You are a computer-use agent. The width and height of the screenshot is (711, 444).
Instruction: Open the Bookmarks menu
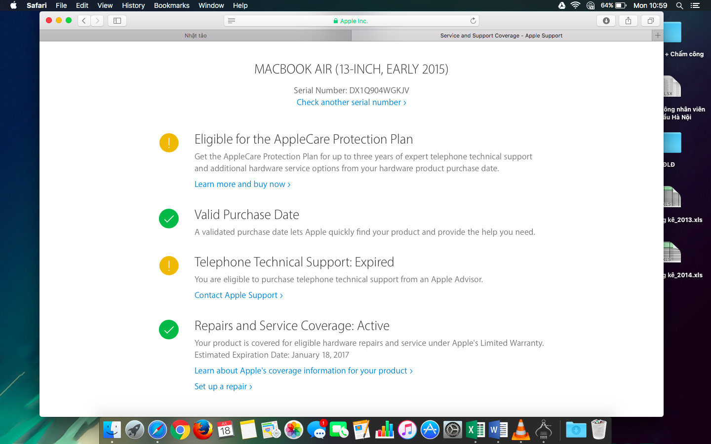(171, 5)
